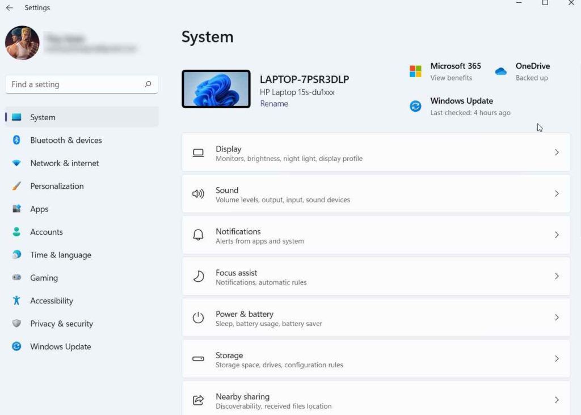Screen dimensions: 581x415
Task: Expand the Display settings chevron
Action: (557, 152)
